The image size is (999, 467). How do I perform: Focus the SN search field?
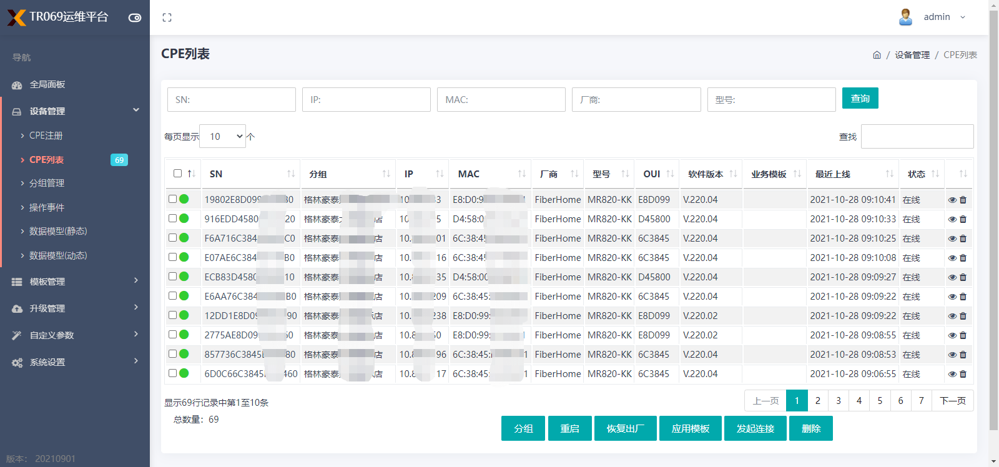pyautogui.click(x=232, y=99)
